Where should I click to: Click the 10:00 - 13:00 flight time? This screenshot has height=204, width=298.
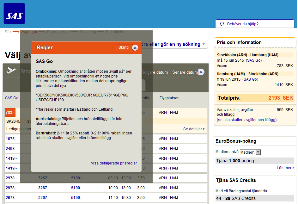pyautogui.click(x=119, y=188)
